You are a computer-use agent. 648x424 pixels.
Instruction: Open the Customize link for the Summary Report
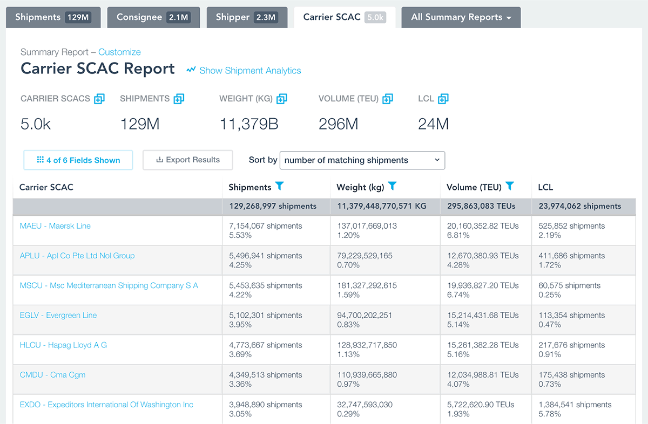119,52
